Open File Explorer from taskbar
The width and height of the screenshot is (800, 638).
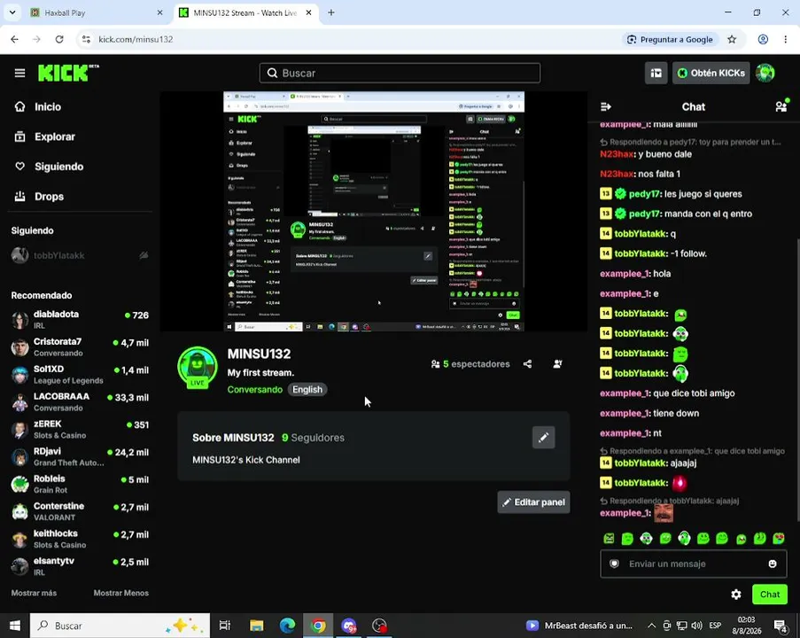[x=257, y=626]
